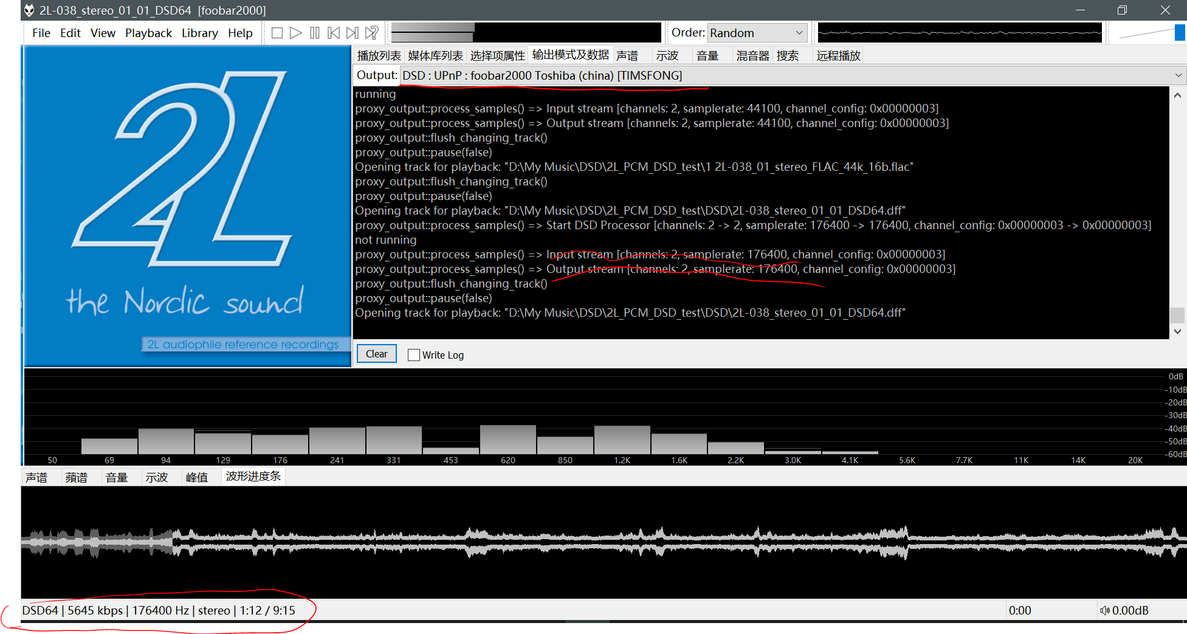Image resolution: width=1187 pixels, height=634 pixels.
Task: Switch to the 媒体库列表 tab
Action: coord(435,56)
